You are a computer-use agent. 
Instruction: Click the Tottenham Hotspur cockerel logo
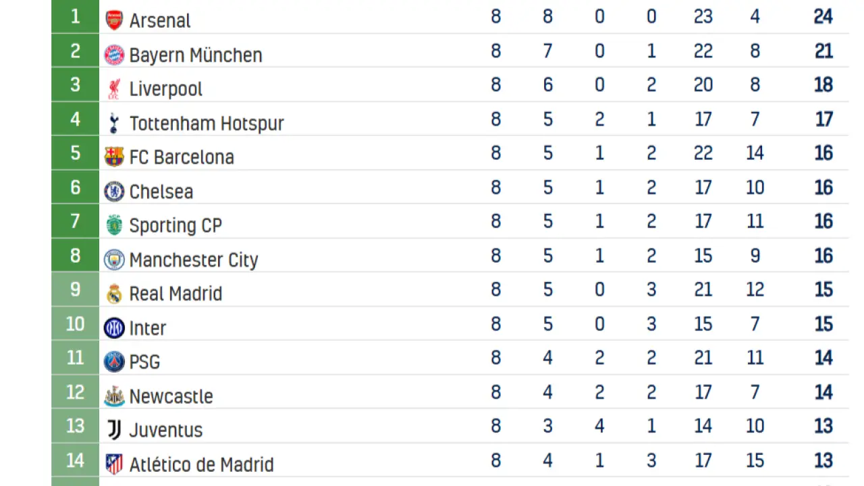[114, 123]
